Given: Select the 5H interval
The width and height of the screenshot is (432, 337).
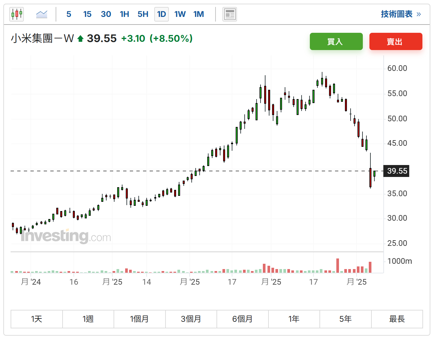Looking at the screenshot, I should tap(143, 14).
